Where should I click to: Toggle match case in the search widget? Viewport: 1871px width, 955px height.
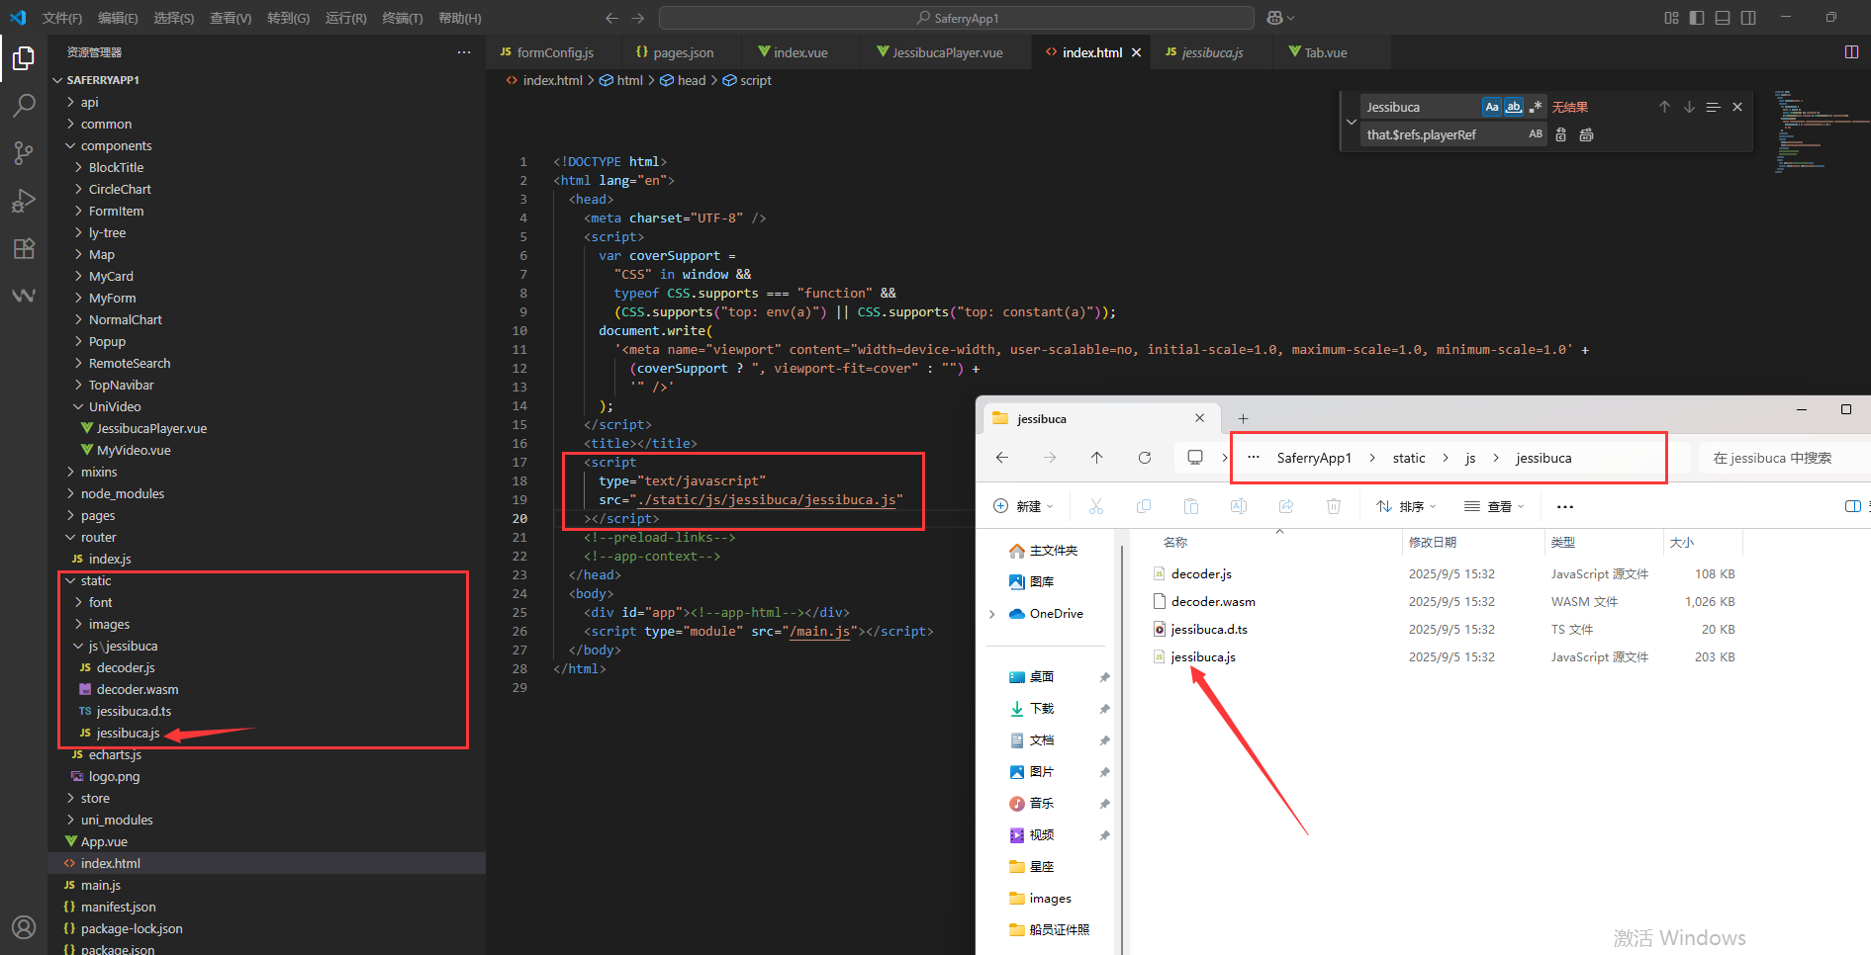pyautogui.click(x=1492, y=106)
